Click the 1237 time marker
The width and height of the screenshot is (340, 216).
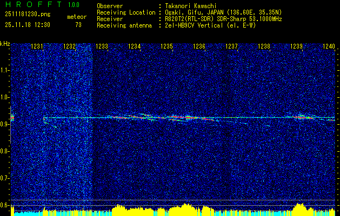(x=231, y=46)
